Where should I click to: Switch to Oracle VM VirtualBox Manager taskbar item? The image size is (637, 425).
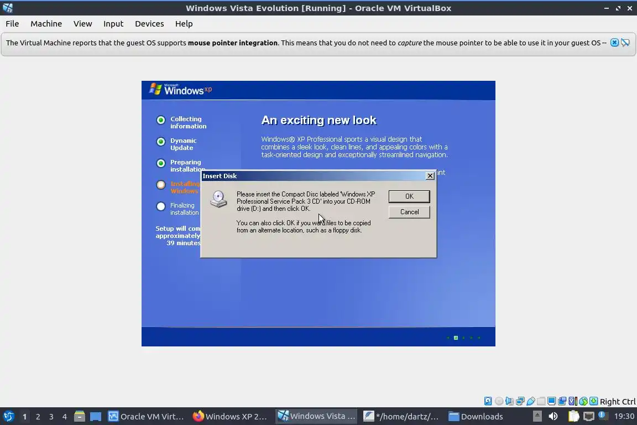[146, 417]
